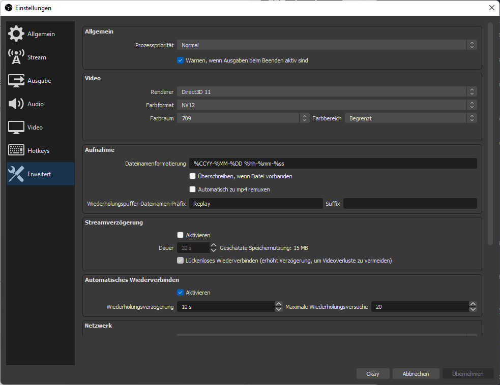500x385 pixels.
Task: Uncheck Aktivieren under Automatisches Wiederverbinden
Action: (180, 293)
